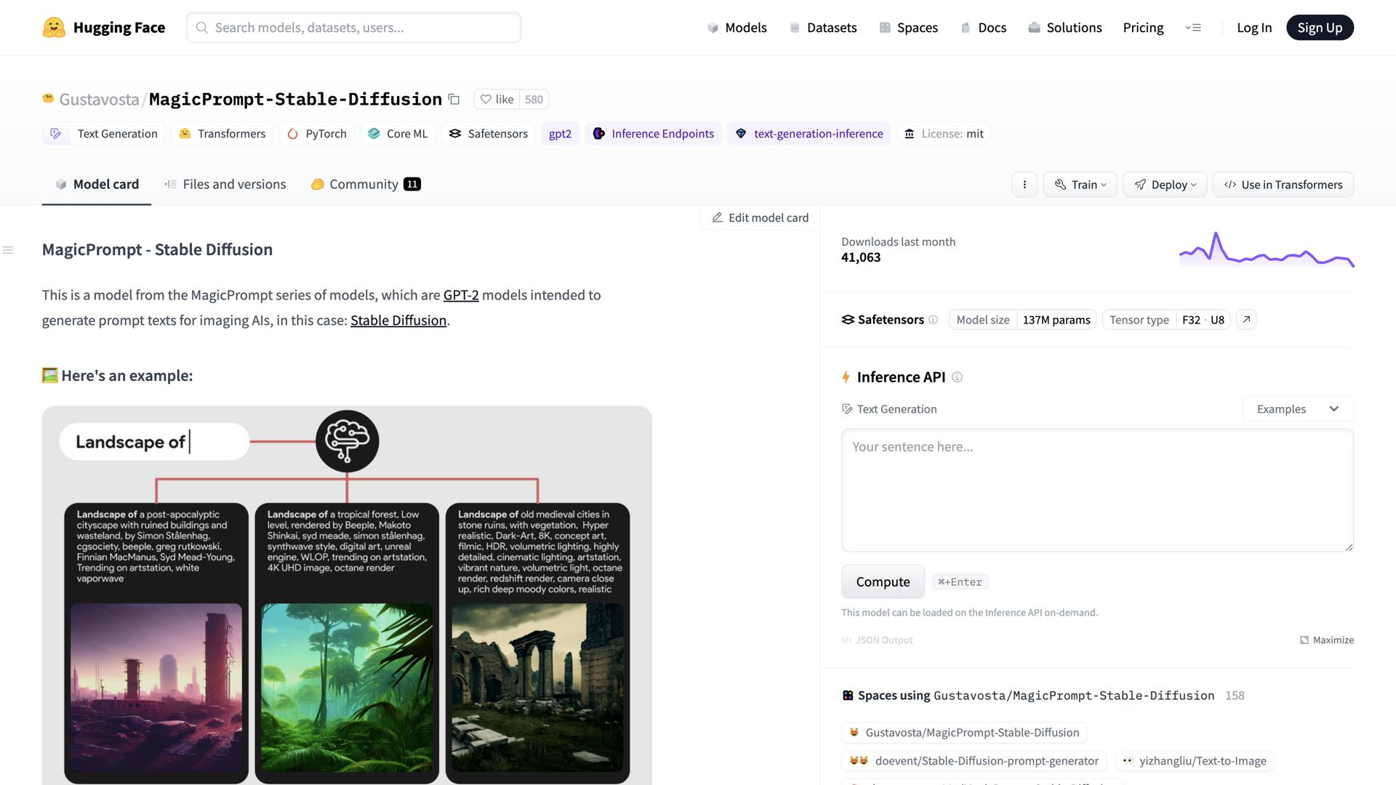Open the Community tab
Image resolution: width=1396 pixels, height=785 pixels.
click(365, 185)
